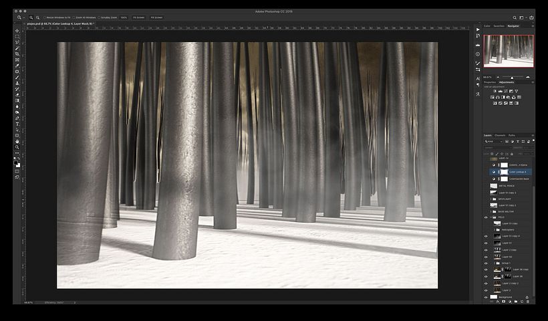Expand the SPOTLIGHT group
Screen dimensions: 548x321
[x=491, y=199]
